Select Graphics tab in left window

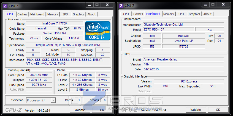pos(78,14)
